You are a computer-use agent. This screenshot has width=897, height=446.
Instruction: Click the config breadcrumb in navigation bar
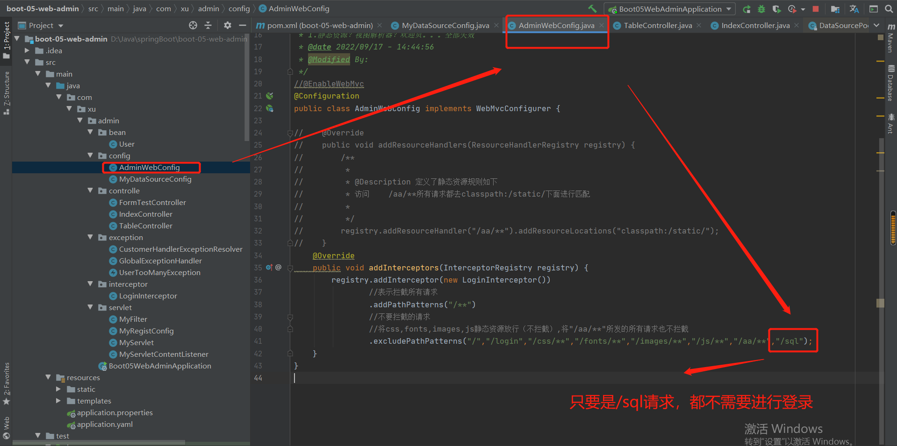tap(239, 8)
